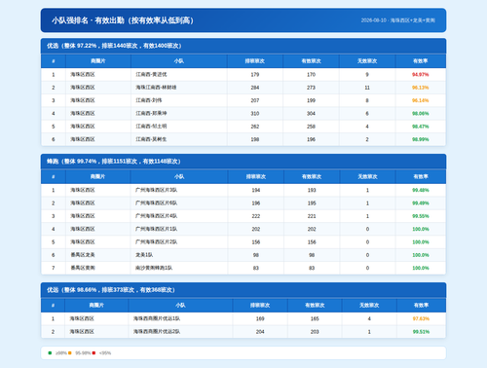Screen dimensions: 487x368
Task: Click the scheduled-shifts value 262
Action: [255, 127]
